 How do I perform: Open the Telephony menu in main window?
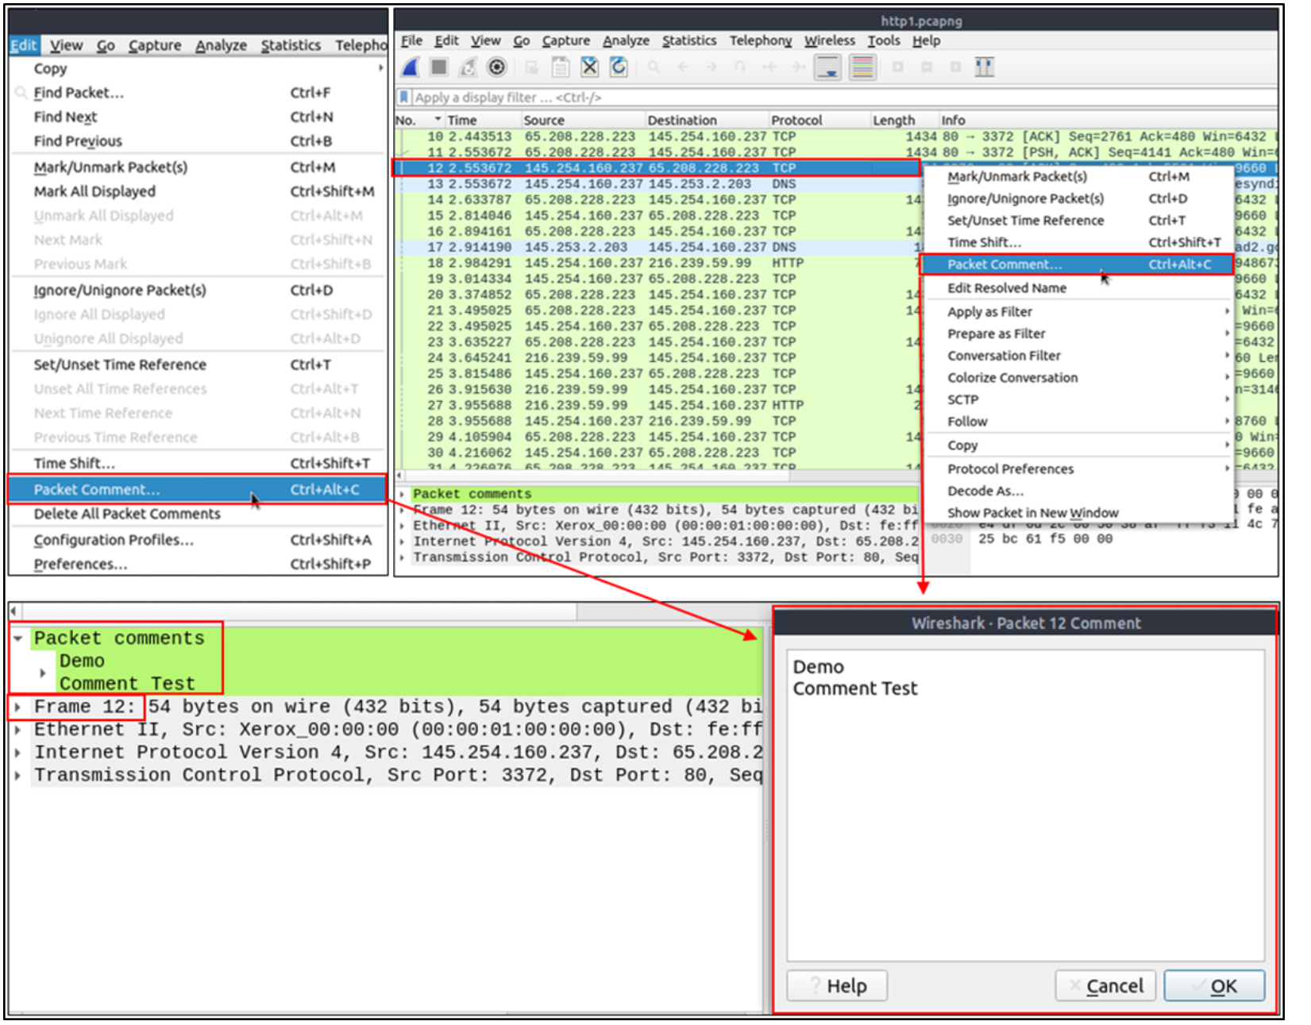point(761,40)
